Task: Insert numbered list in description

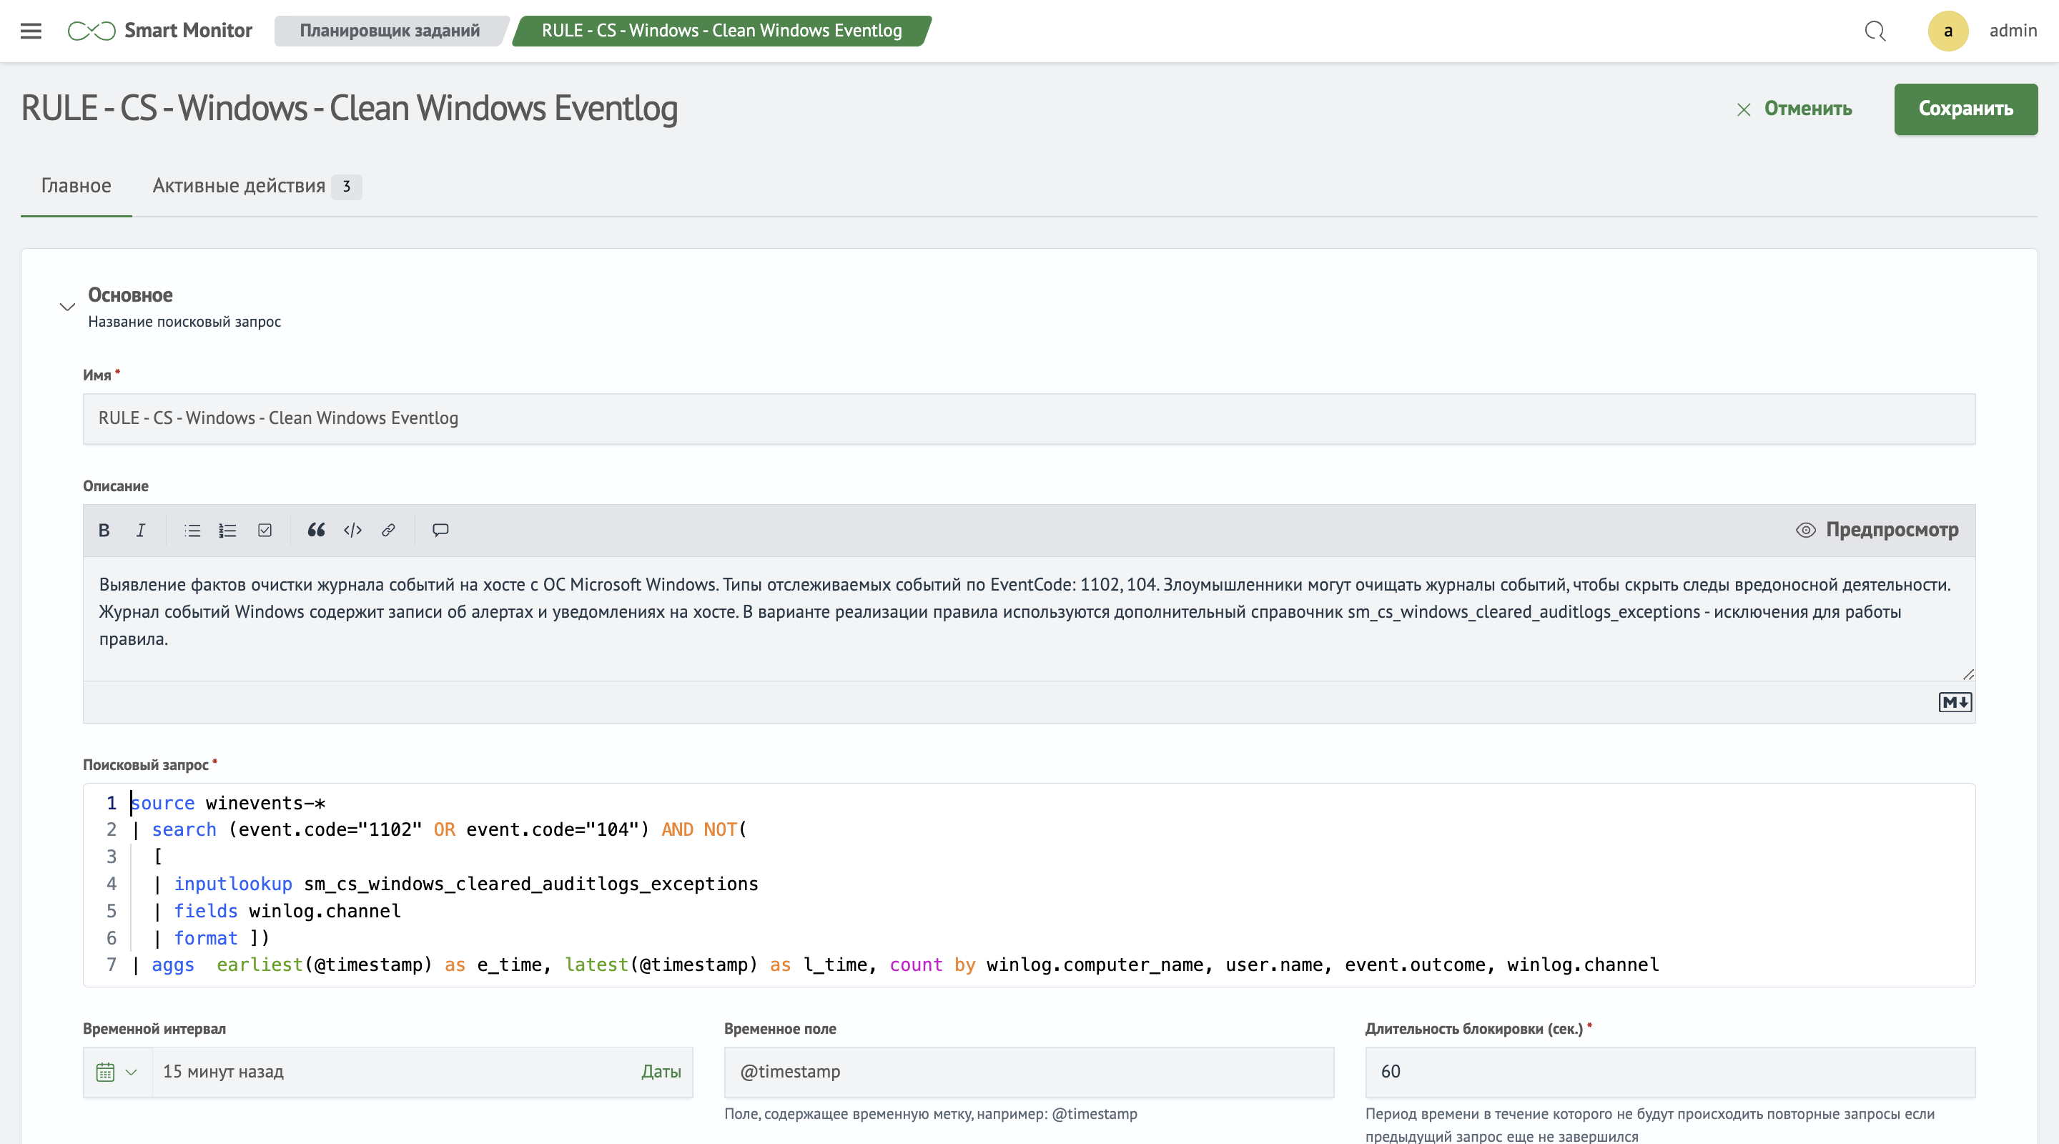Action: (x=228, y=530)
